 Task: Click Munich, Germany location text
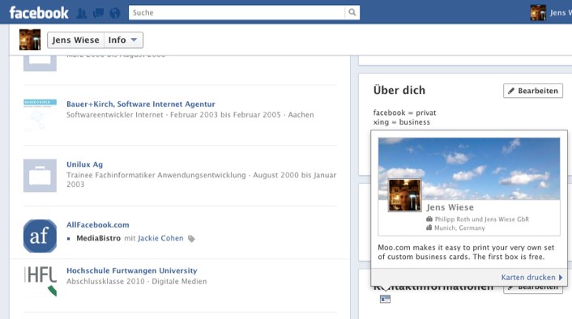(459, 228)
